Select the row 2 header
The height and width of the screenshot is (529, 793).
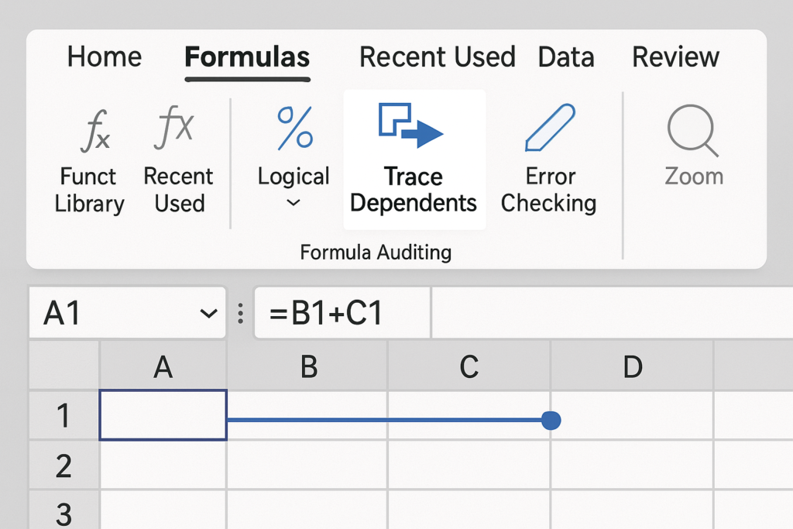[64, 465]
